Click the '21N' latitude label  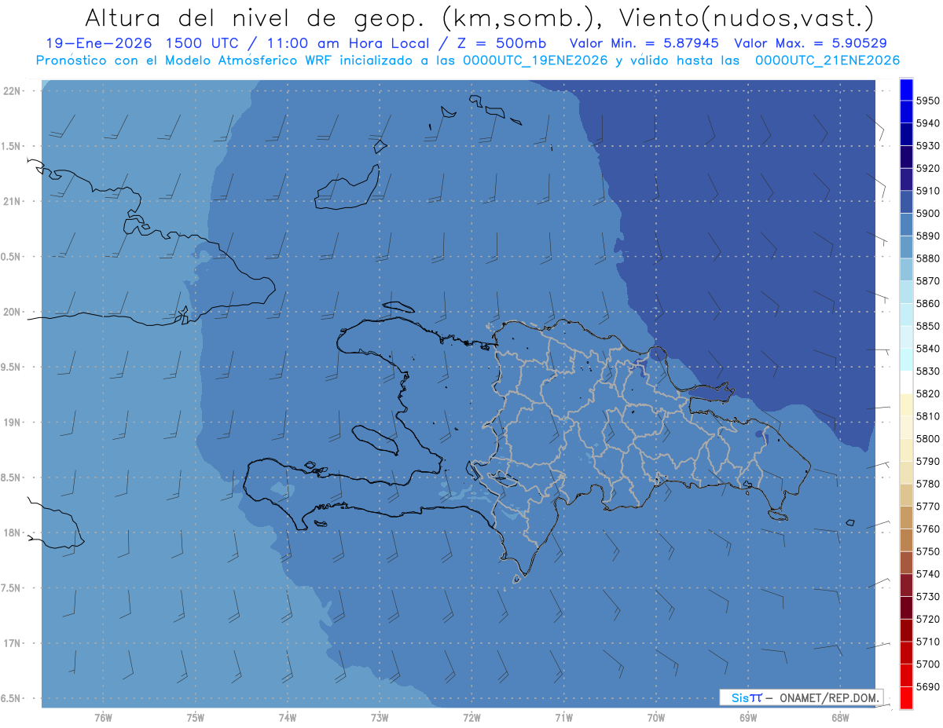tap(12, 202)
